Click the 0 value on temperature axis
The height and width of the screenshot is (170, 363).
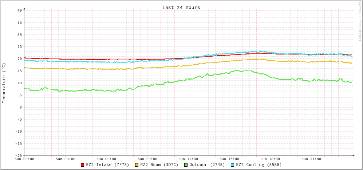[20, 107]
